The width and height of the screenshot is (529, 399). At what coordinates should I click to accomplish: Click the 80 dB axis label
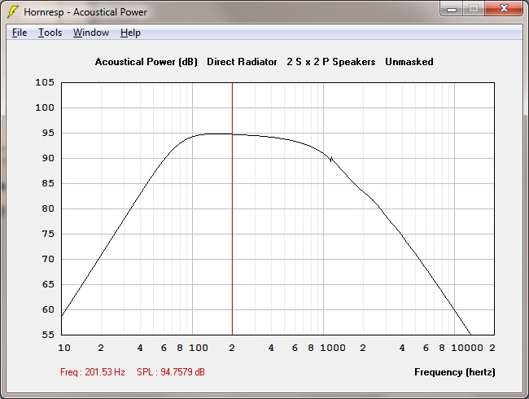click(x=48, y=208)
